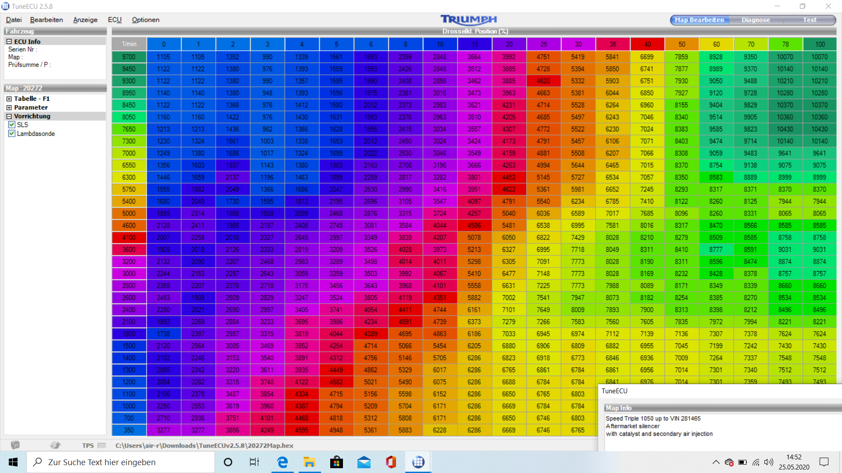Toggle SLS checkbox

(x=12, y=125)
